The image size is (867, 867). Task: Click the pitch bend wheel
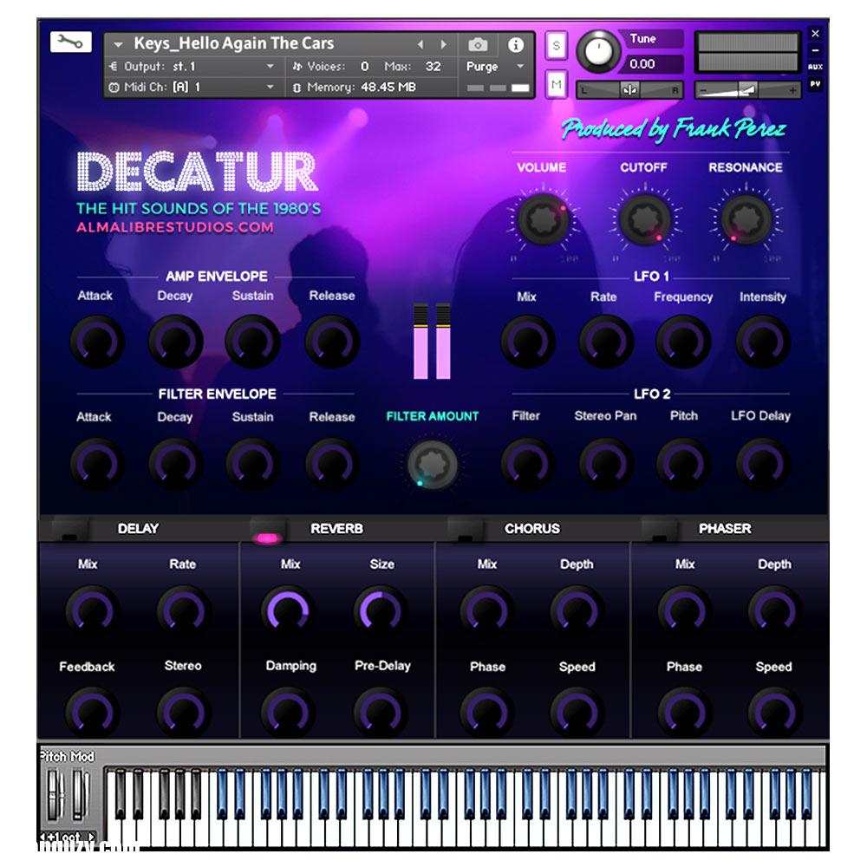[x=55, y=794]
